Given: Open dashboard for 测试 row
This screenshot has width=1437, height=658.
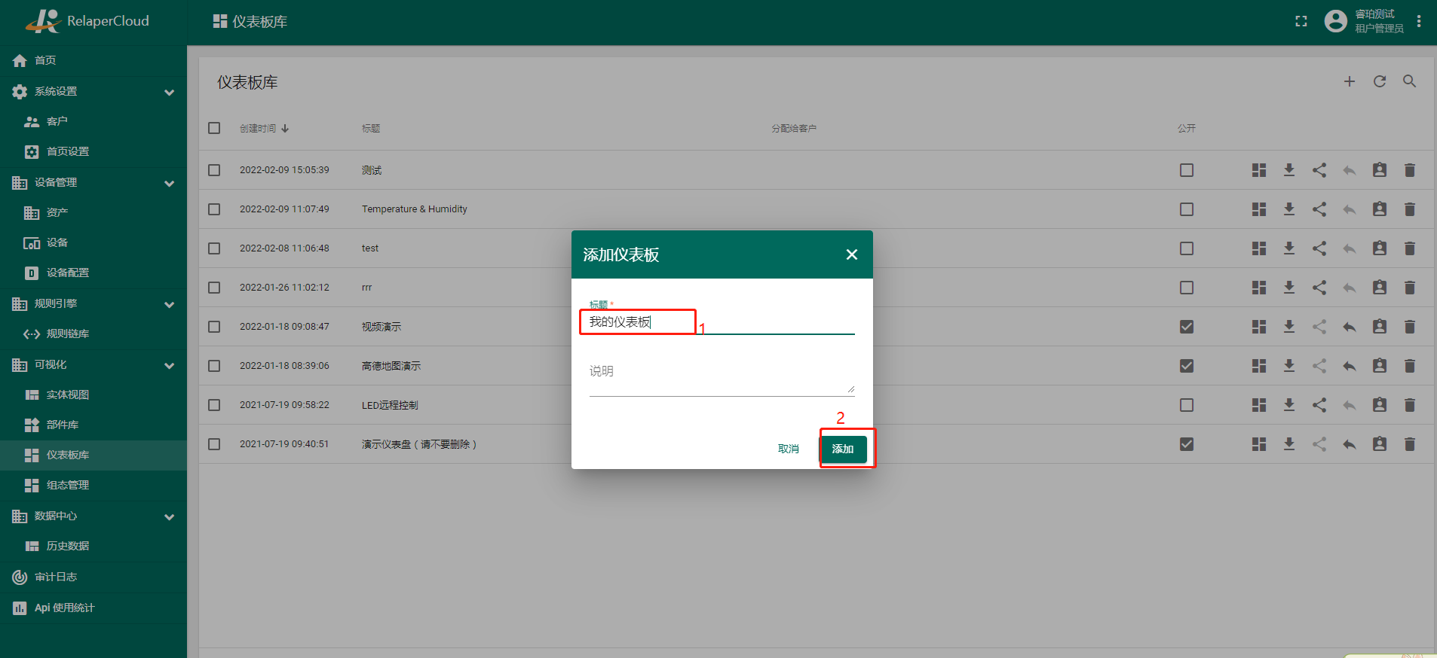Looking at the screenshot, I should coord(1259,170).
